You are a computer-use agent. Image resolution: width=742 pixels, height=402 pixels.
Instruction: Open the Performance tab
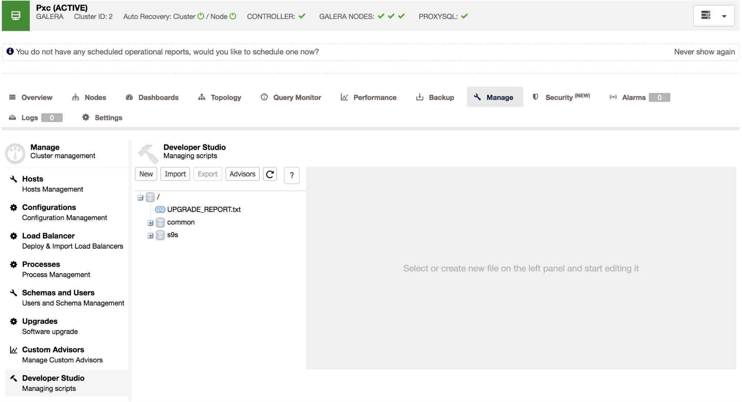pyautogui.click(x=369, y=97)
